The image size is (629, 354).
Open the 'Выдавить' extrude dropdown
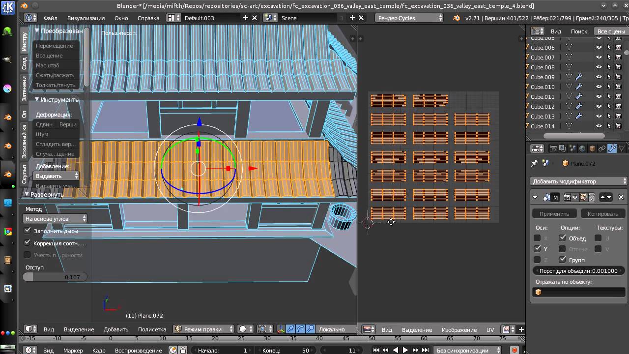pos(56,176)
